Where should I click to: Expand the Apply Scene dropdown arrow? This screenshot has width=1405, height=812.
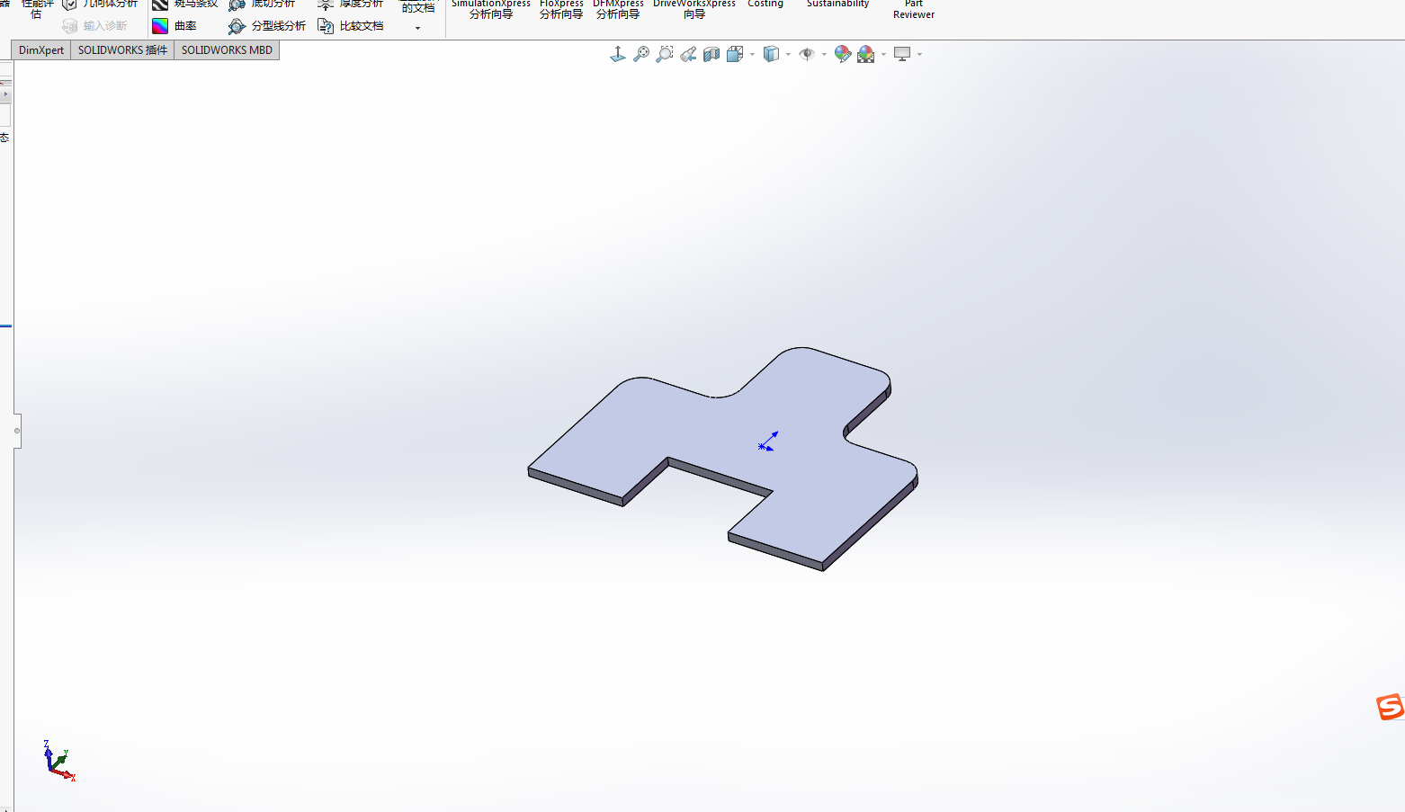pos(884,55)
